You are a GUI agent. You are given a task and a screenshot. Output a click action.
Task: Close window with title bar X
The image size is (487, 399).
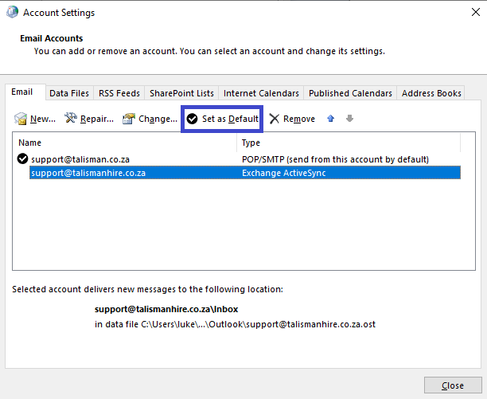tap(476, 12)
